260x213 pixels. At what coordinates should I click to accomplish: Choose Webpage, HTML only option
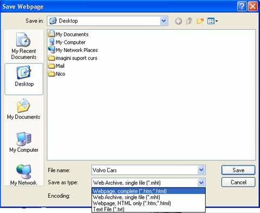(x=148, y=203)
